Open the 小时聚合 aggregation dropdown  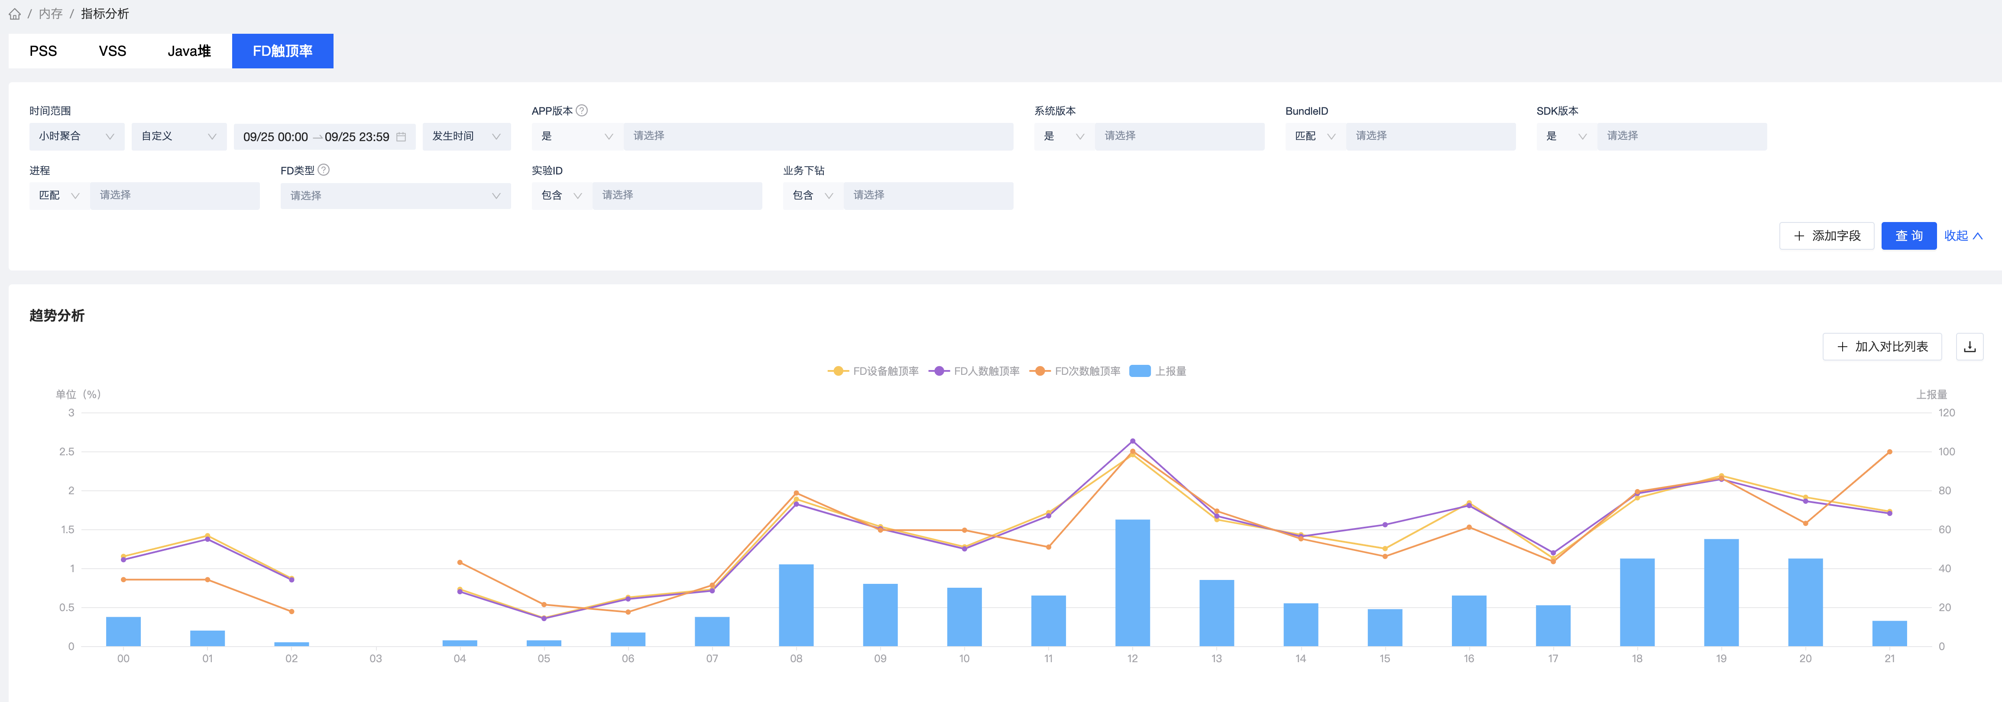point(77,137)
